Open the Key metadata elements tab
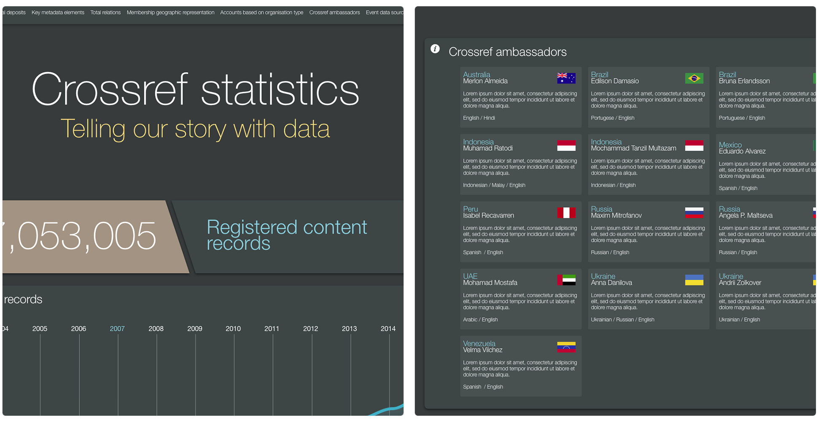Image resolution: width=818 pixels, height=422 pixels. (x=58, y=13)
